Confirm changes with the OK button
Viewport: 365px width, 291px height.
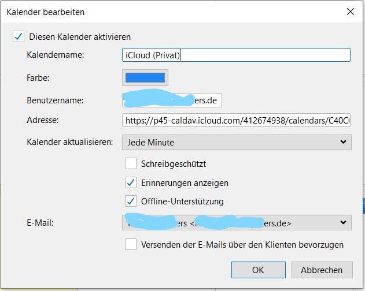[x=258, y=270]
